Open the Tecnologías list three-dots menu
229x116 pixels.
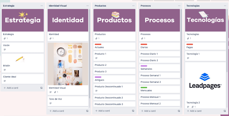pyautogui.click(x=225, y=6)
